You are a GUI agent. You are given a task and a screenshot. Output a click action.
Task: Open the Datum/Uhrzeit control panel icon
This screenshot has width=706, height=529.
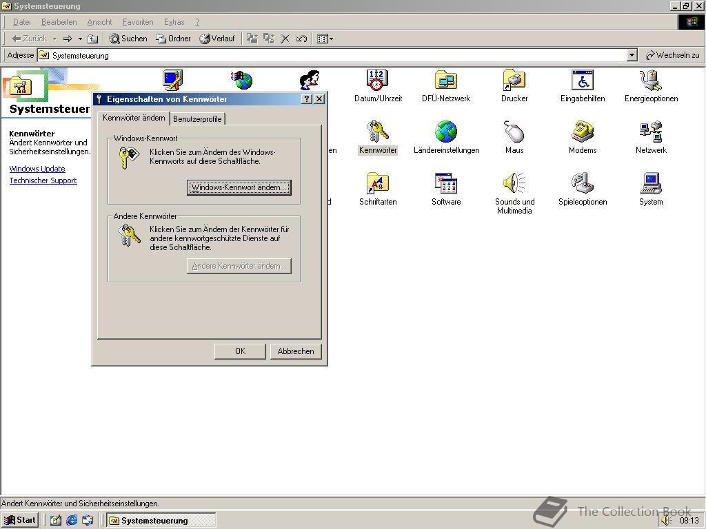coord(377,81)
